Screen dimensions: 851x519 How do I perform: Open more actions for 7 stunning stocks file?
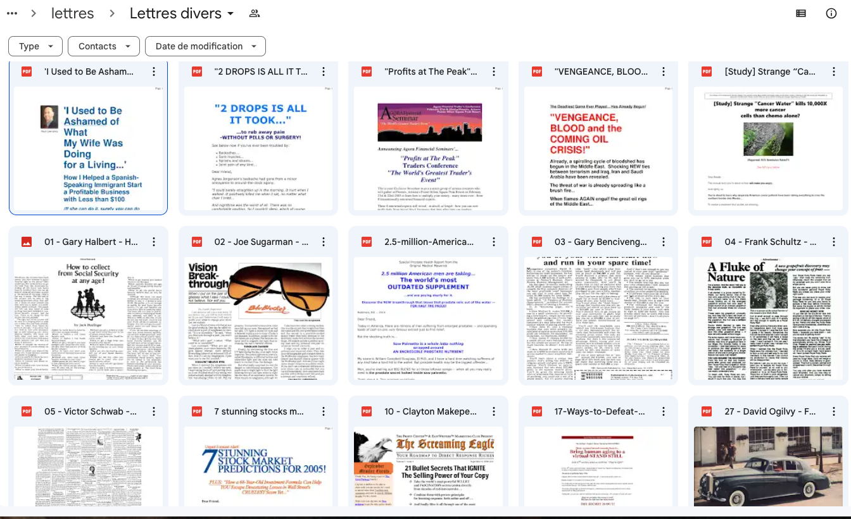pyautogui.click(x=324, y=411)
